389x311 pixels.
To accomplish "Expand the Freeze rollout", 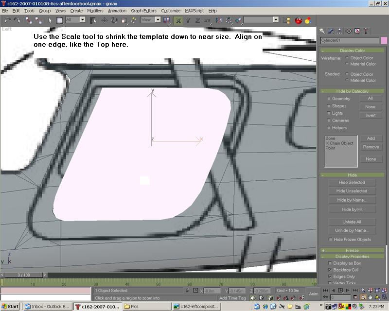I will [352, 250].
